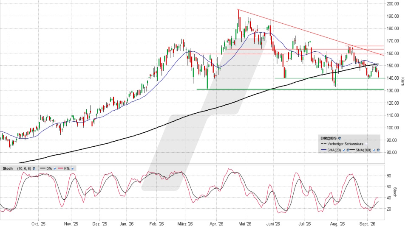Screen dimensions: 408x229
Task: Toggle the D% line checkbox
Action: click(55, 168)
